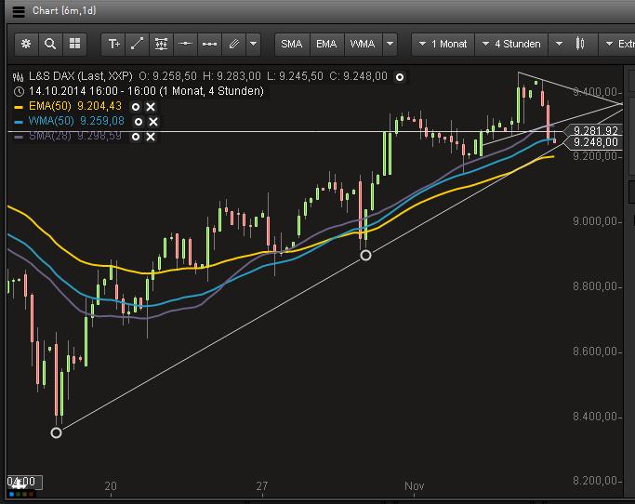Select the Fibonacci levels tool
The height and width of the screenshot is (504, 635).
(x=162, y=44)
